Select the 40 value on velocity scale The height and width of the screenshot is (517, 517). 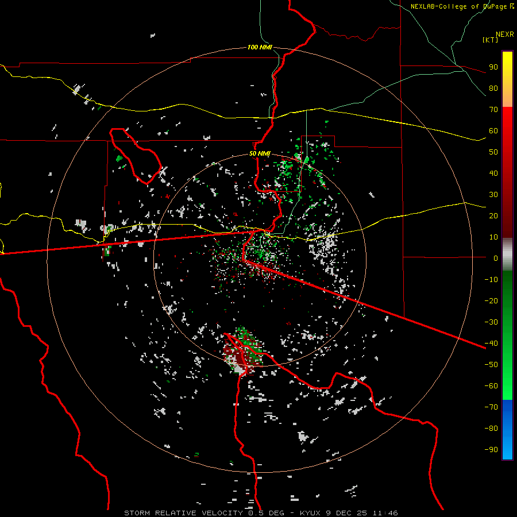[493, 173]
